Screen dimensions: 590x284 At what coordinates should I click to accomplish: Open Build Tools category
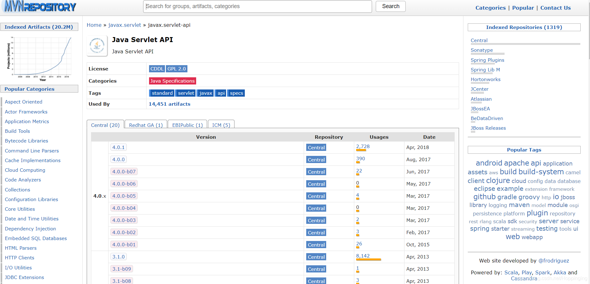pos(17,131)
